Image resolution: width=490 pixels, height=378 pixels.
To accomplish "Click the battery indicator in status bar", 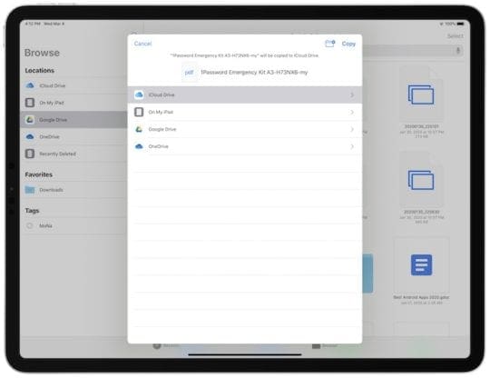I will [x=460, y=24].
